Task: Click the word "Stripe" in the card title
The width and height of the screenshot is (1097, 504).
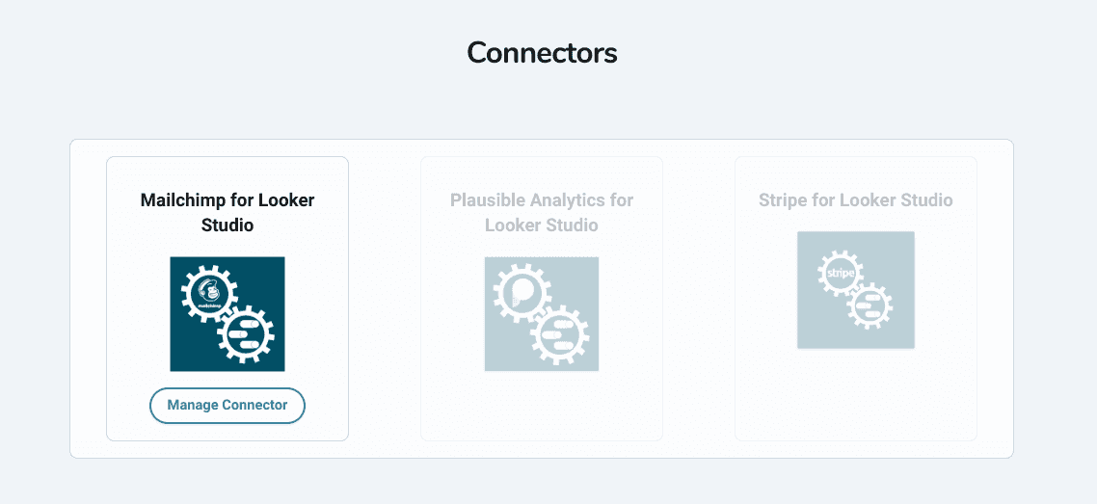Action: [784, 200]
